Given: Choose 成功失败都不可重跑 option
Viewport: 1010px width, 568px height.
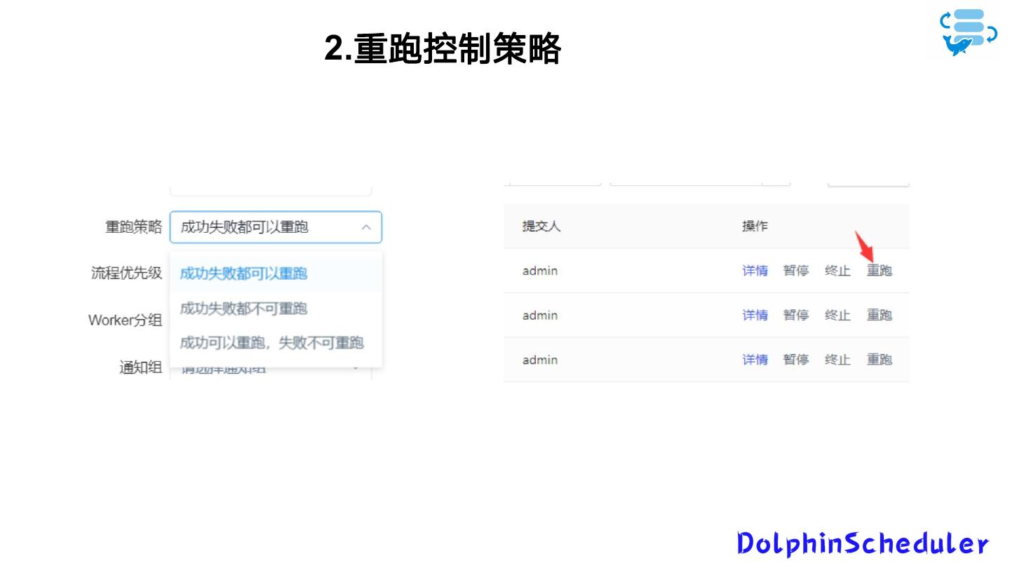Looking at the screenshot, I should [x=243, y=309].
